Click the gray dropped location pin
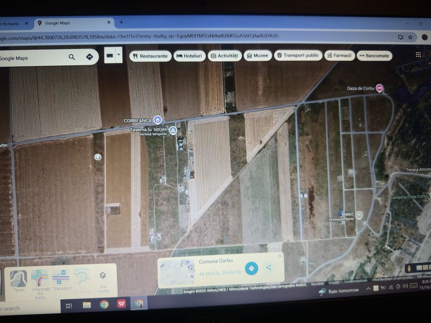 click(98, 157)
